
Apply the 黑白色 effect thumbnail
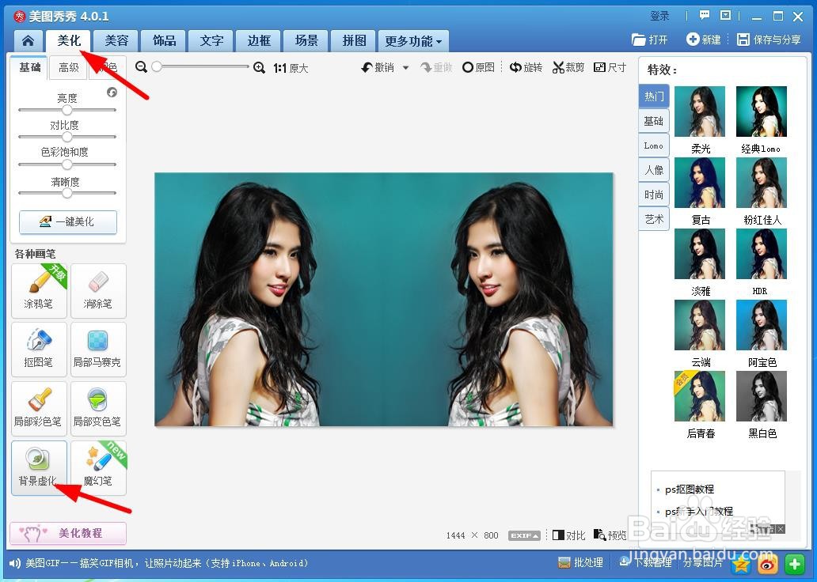[762, 396]
